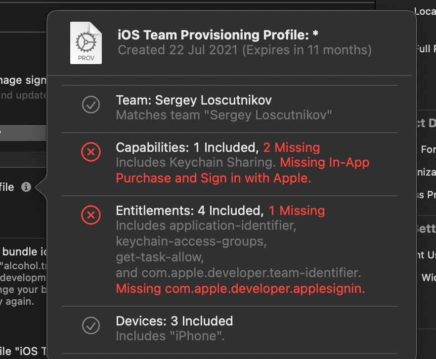Viewport: 436px width, 359px height.
Task: Click 'Team: Sergey Loscutnikov' text
Action: click(194, 100)
